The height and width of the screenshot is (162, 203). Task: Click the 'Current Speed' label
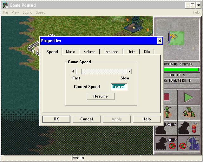(x=87, y=87)
